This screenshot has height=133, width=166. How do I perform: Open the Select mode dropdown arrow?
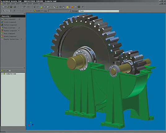(11, 11)
